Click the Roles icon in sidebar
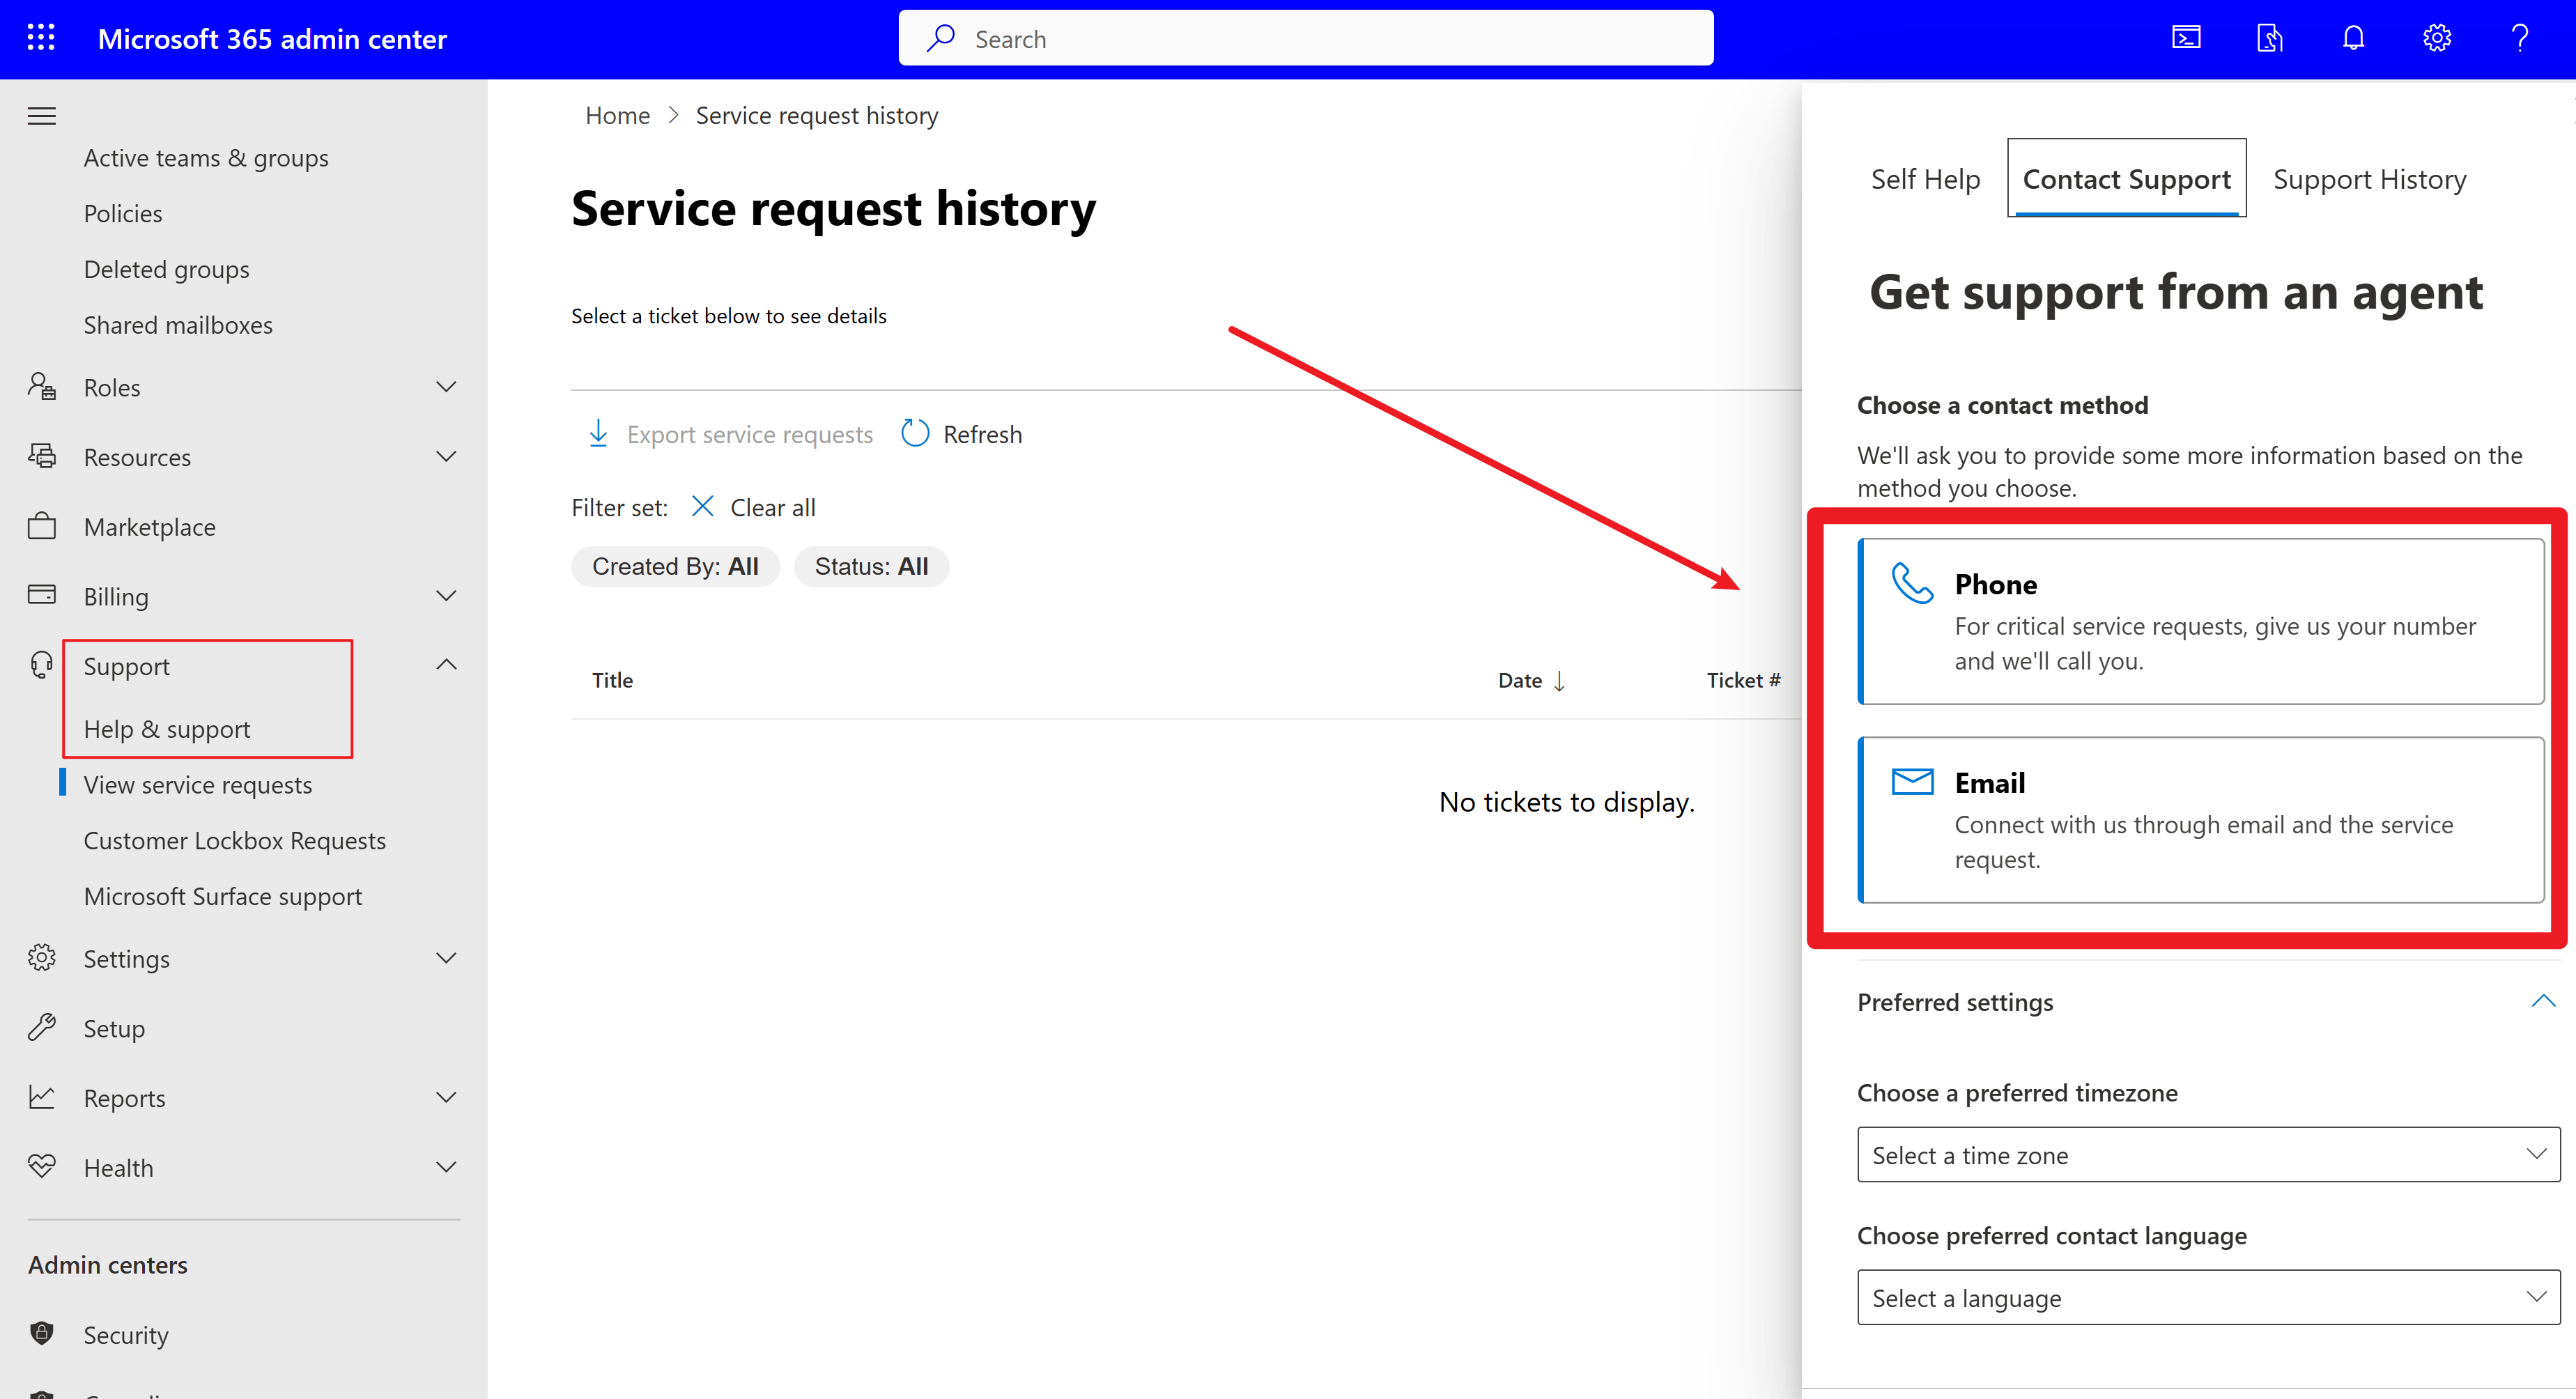2576x1399 pixels. coord(42,387)
